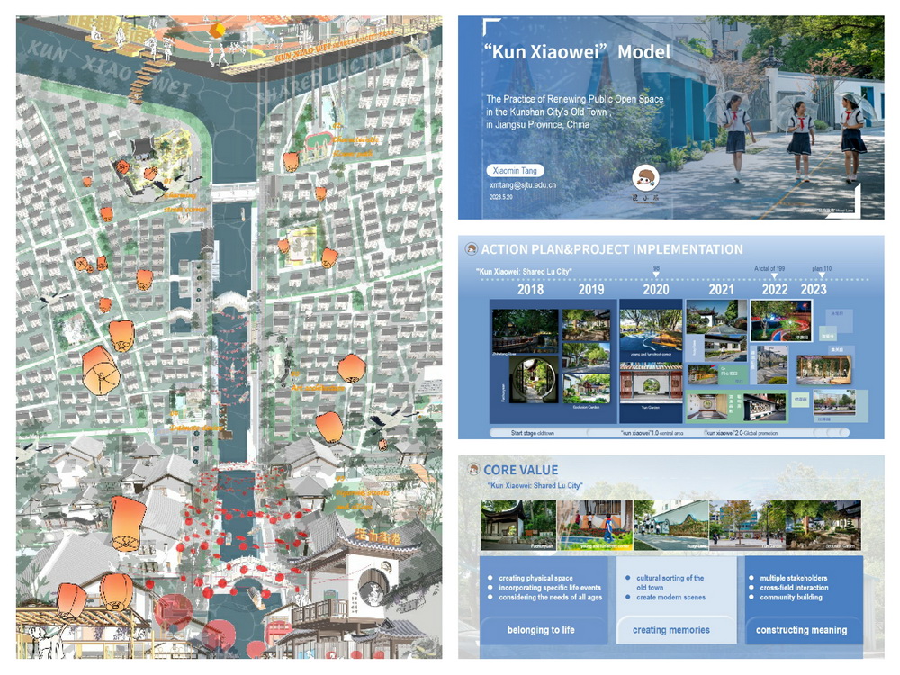This screenshot has width=900, height=675.
Task: Select the "creating memories" label
Action: click(x=670, y=630)
